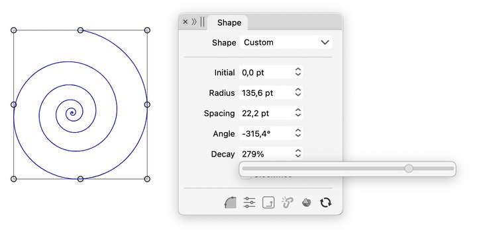Click the corner shape icon in panel footer
The height and width of the screenshot is (249, 477).
pyautogui.click(x=231, y=202)
